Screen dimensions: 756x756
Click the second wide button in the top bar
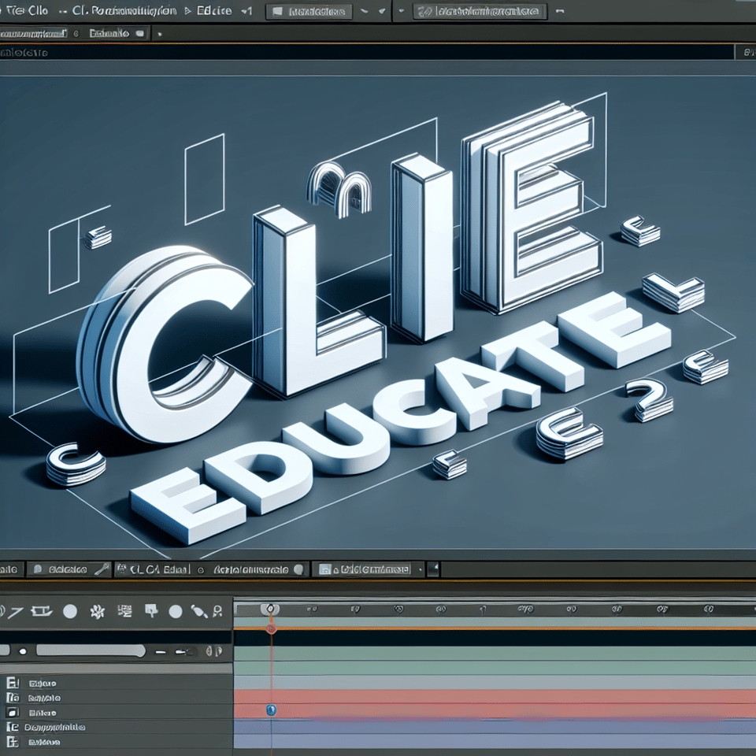(480, 12)
